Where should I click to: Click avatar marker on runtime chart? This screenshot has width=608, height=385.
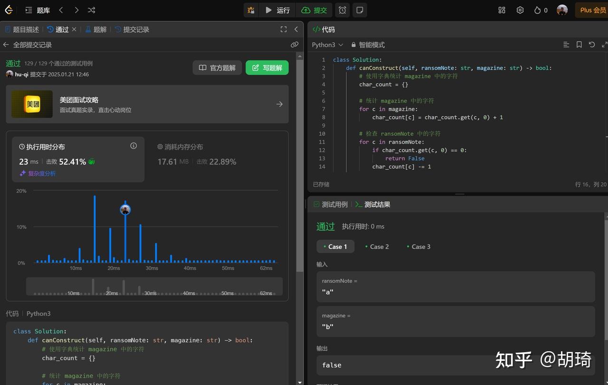click(x=125, y=210)
